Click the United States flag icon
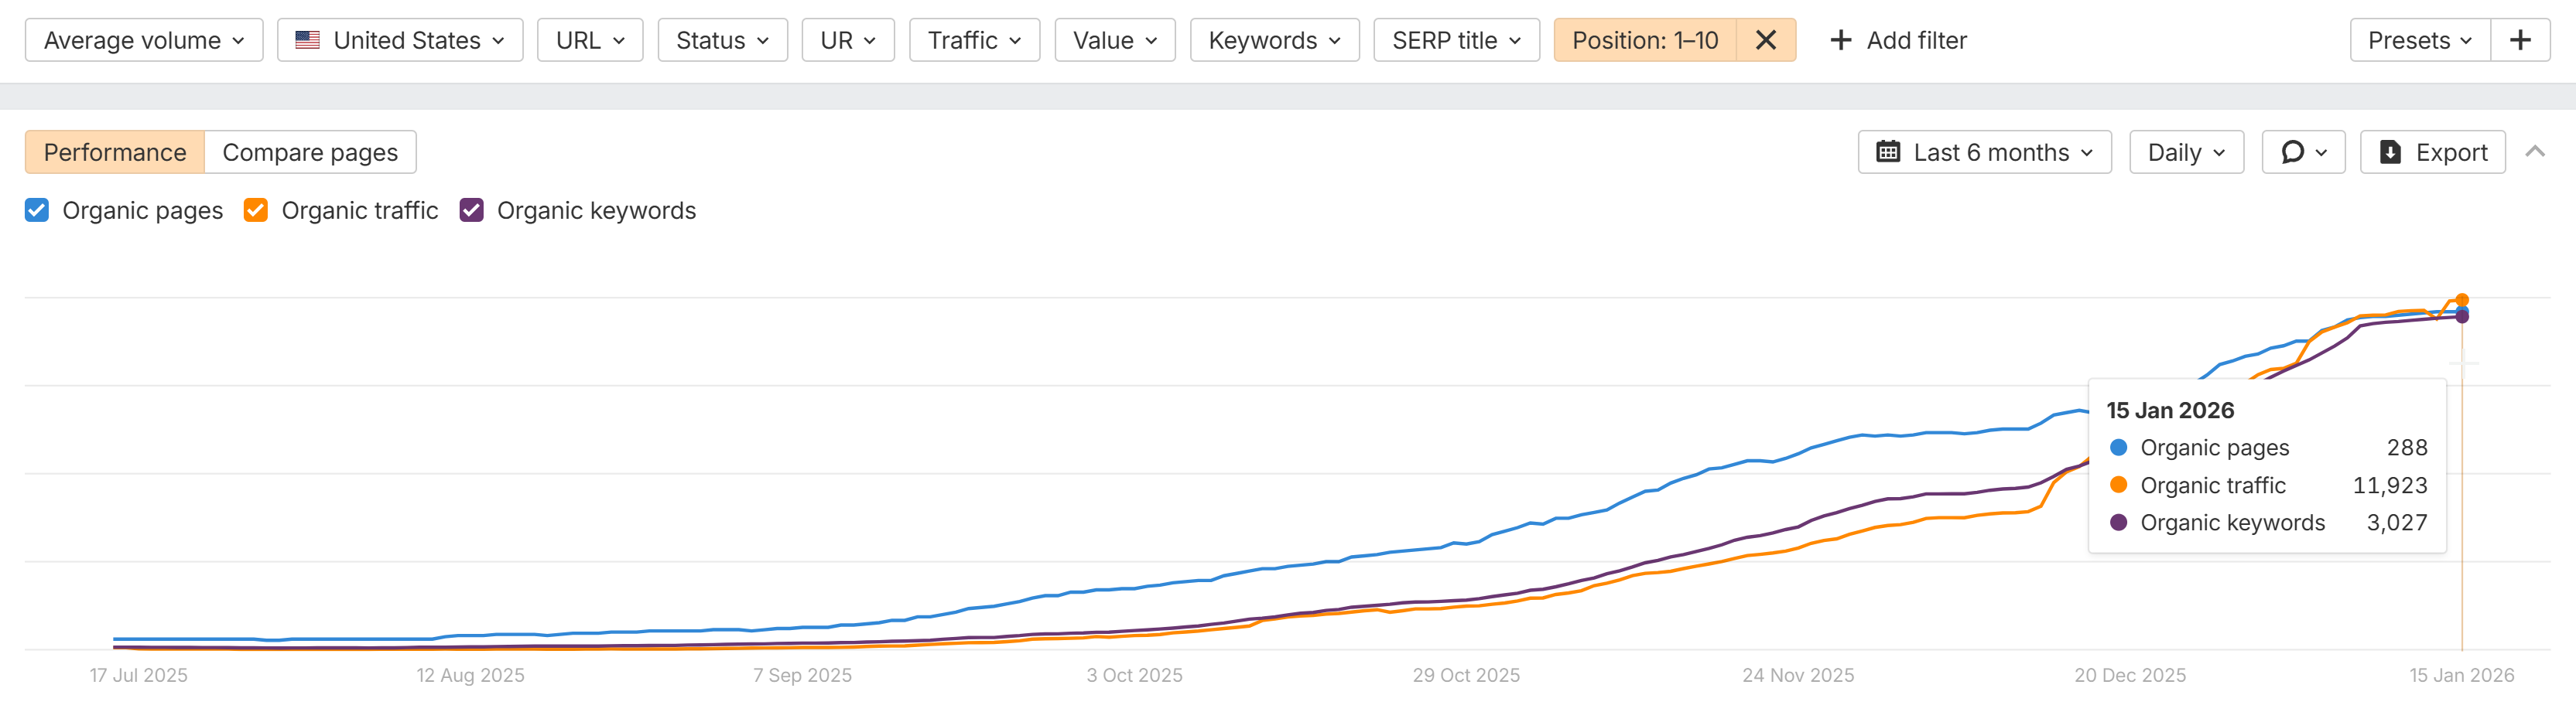2576x712 pixels. (x=308, y=41)
